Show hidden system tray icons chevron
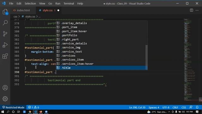This screenshot has height=114, width=202. pos(169,112)
